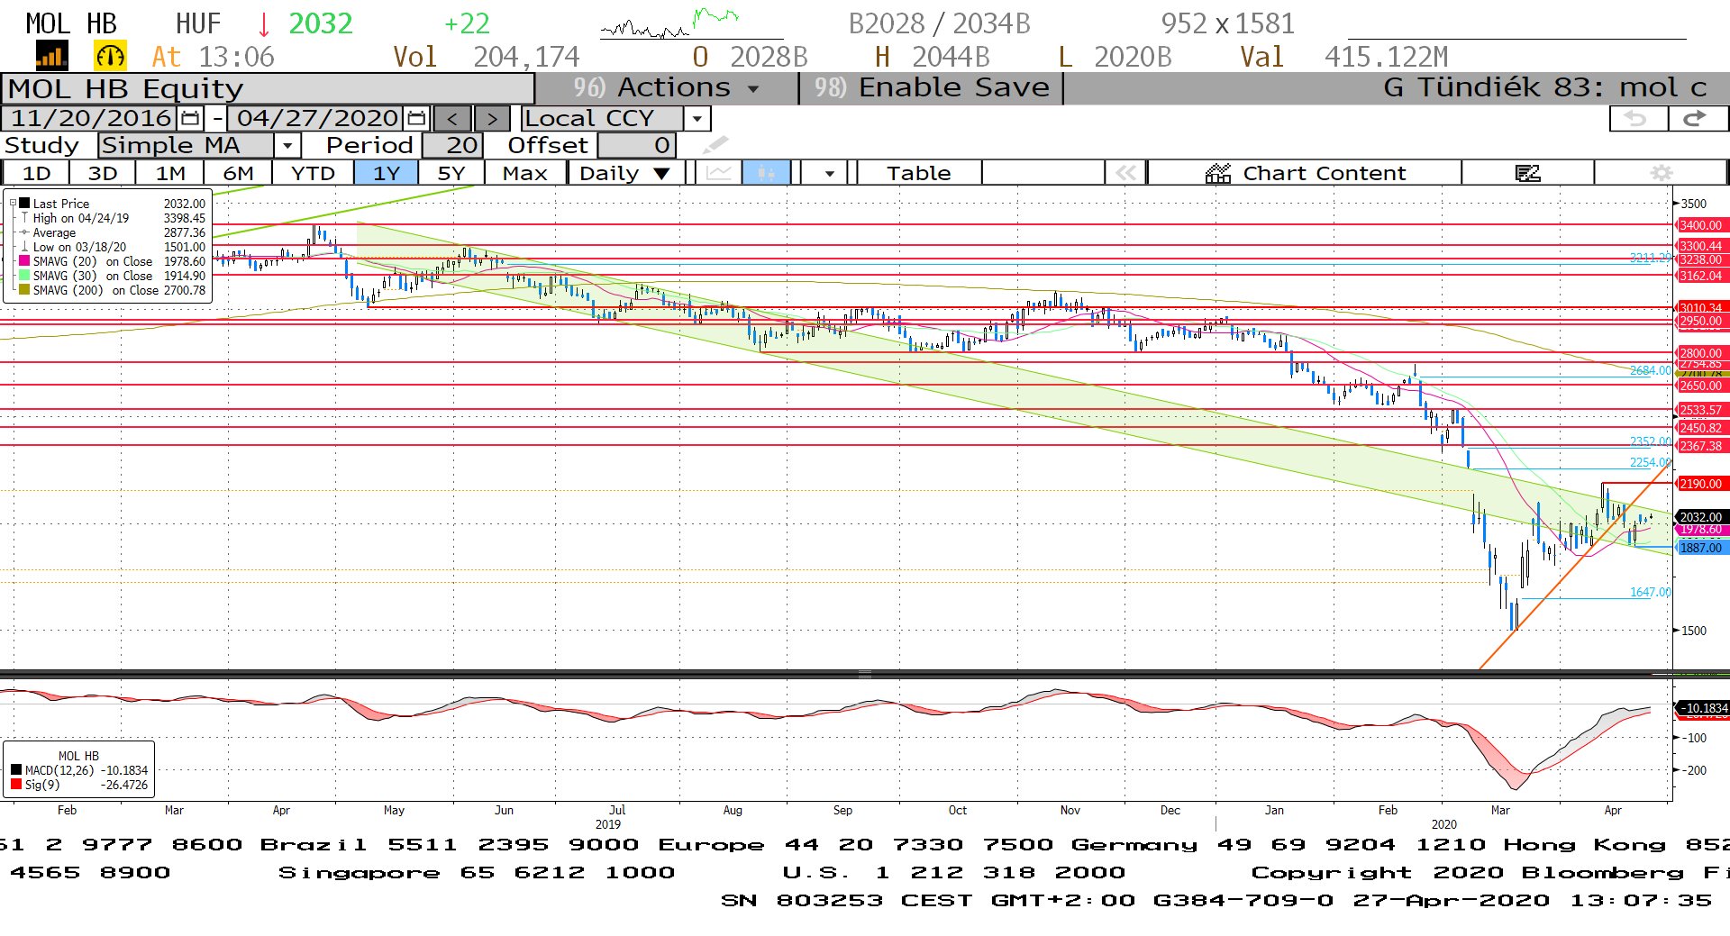Select the YTD time range tab
The height and width of the screenshot is (936, 1730).
pos(313,173)
